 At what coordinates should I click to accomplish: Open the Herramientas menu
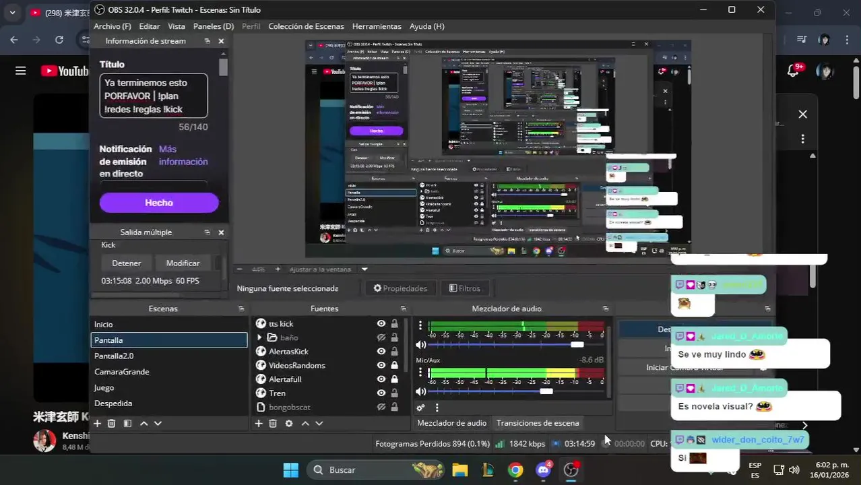tap(377, 26)
